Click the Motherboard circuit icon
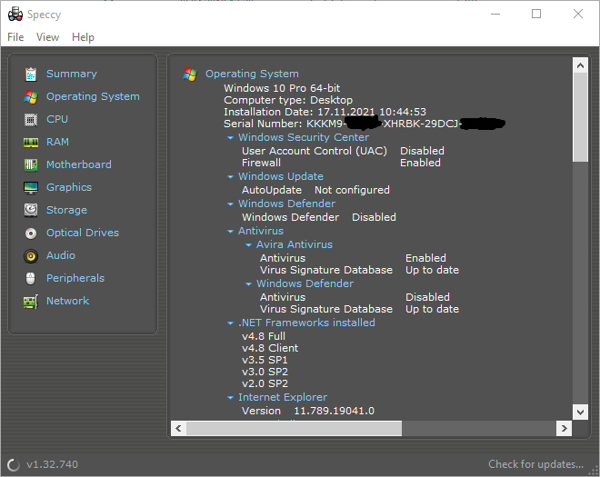 click(31, 164)
